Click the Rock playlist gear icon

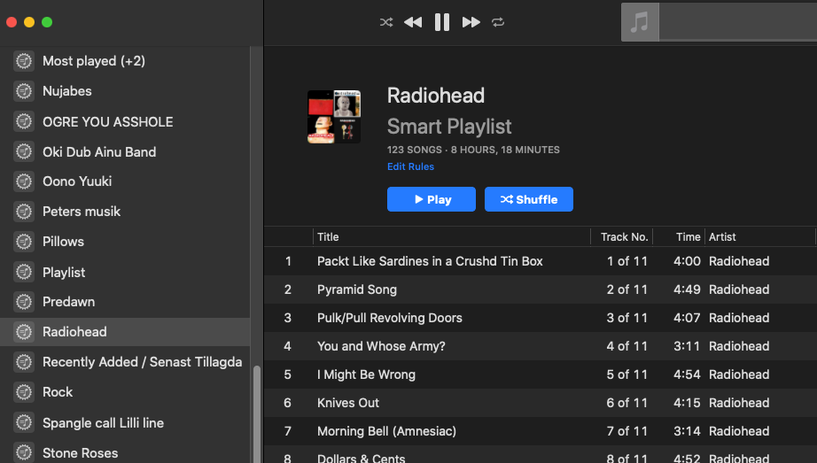(23, 392)
